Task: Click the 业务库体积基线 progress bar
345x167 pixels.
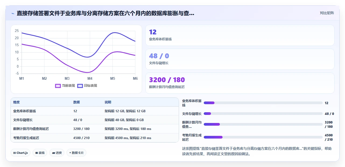Action: pyautogui.click(x=263, y=103)
